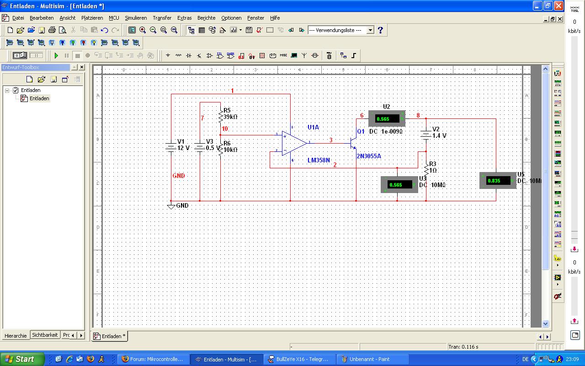This screenshot has height=366, width=585.
Task: Click the Save diskette icon
Action: [x=42, y=30]
